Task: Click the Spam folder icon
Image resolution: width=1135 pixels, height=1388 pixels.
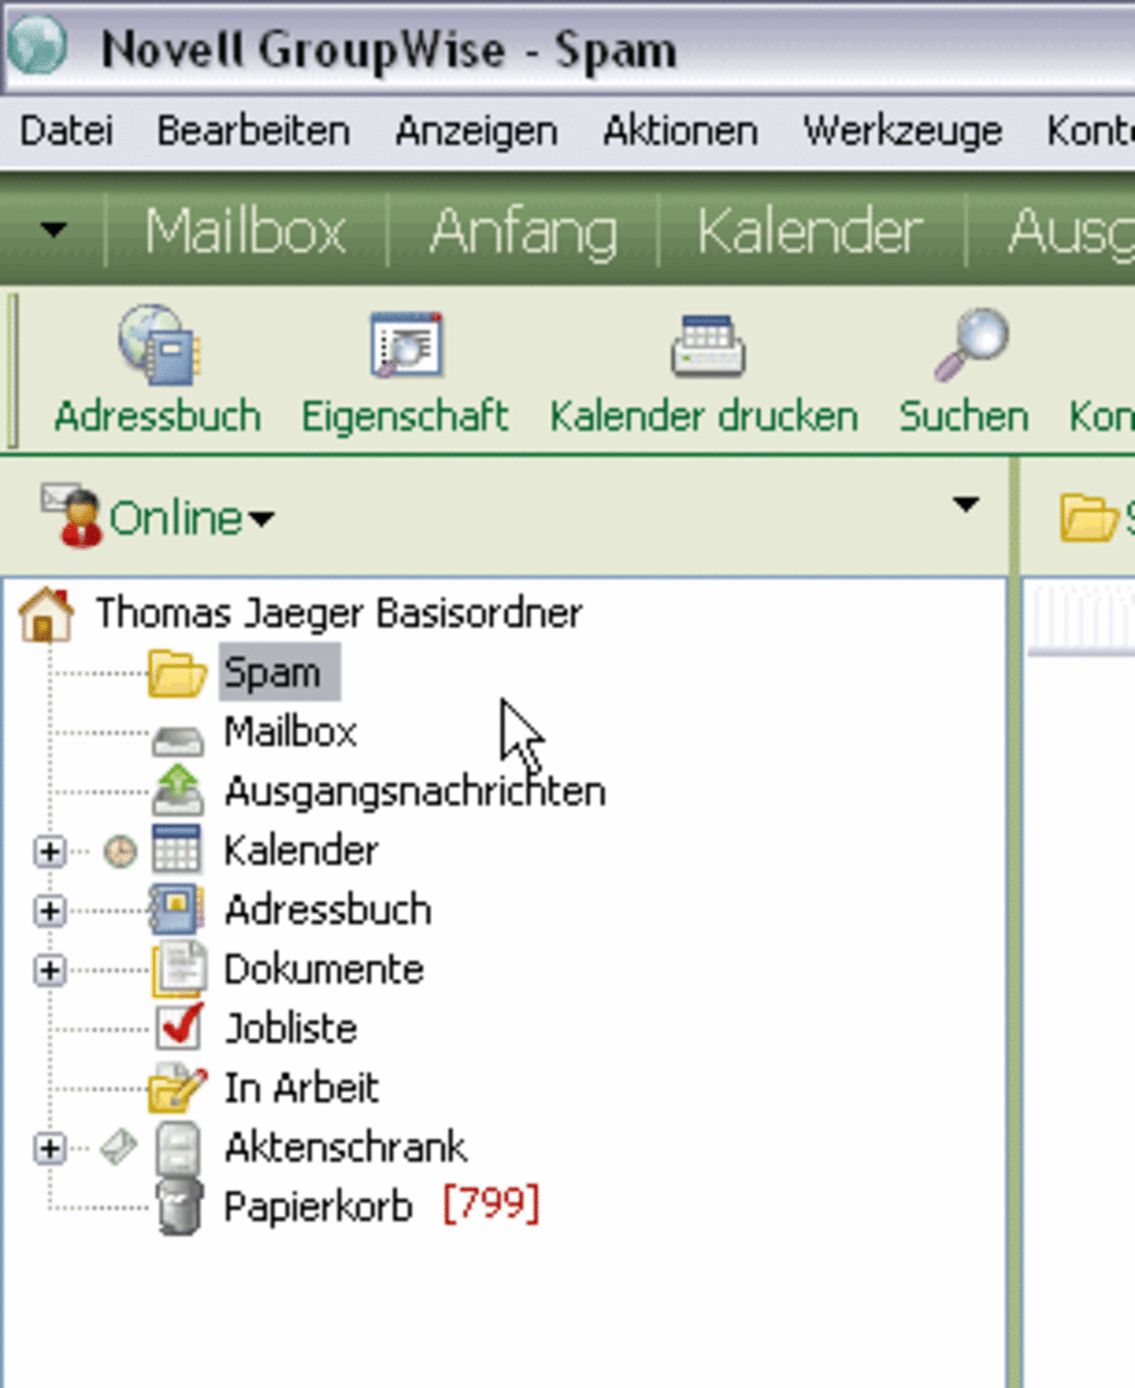Action: [177, 672]
